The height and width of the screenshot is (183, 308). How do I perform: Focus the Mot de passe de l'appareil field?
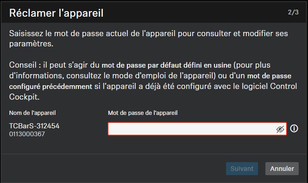pyautogui.click(x=197, y=129)
